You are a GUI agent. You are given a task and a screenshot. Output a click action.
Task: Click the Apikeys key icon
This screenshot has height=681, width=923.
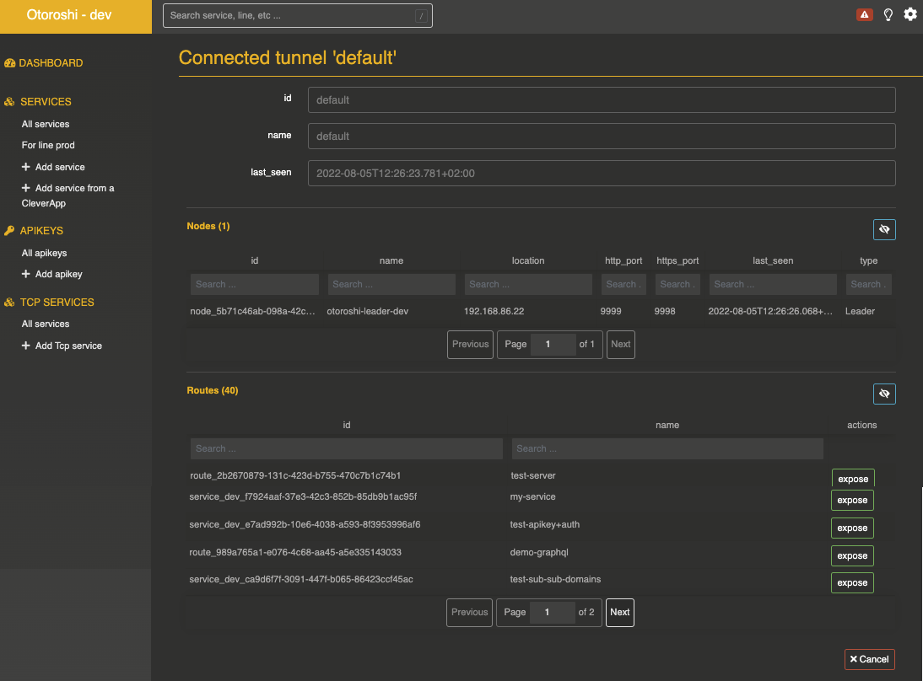click(10, 231)
